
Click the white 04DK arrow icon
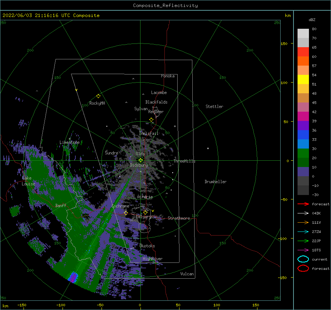pyautogui.click(x=303, y=213)
